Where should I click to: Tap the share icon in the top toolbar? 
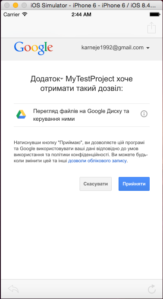coord(152,28)
